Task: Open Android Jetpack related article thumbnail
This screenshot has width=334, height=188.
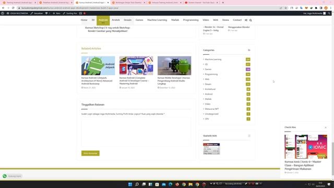Action: pos(98,66)
